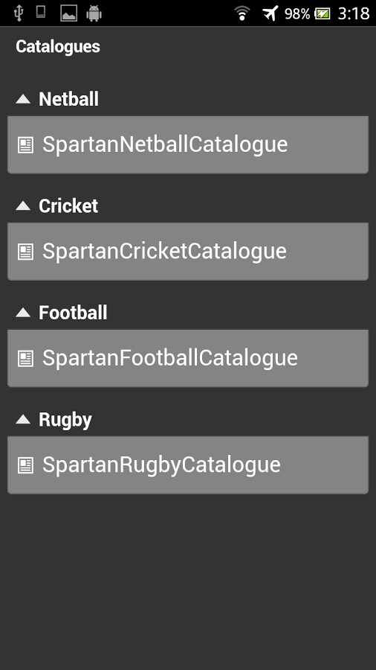Viewport: 376px width, 670px height.
Task: Tap the Wi-Fi icon in the status bar
Action: [242, 13]
